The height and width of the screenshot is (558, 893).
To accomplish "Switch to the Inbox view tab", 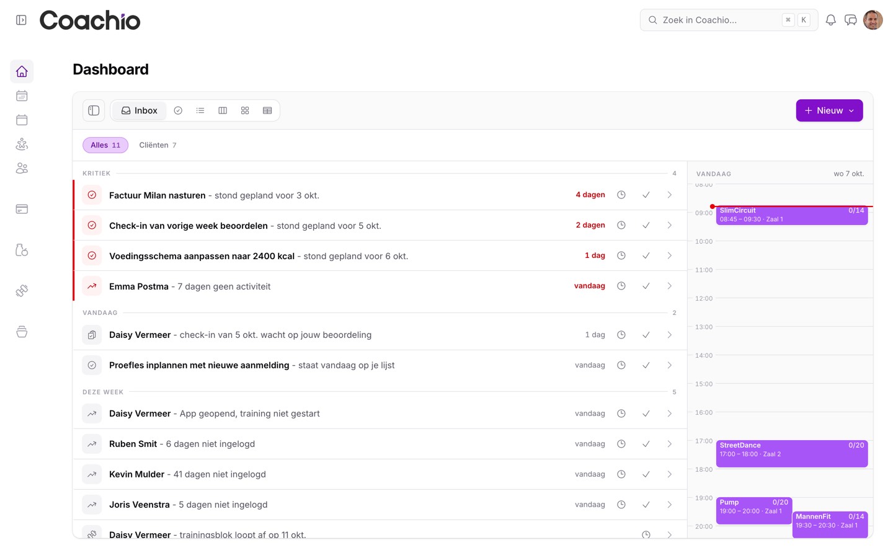I will pyautogui.click(x=140, y=110).
